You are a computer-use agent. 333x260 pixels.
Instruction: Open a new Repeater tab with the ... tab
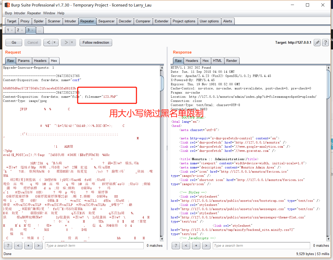[40, 30]
